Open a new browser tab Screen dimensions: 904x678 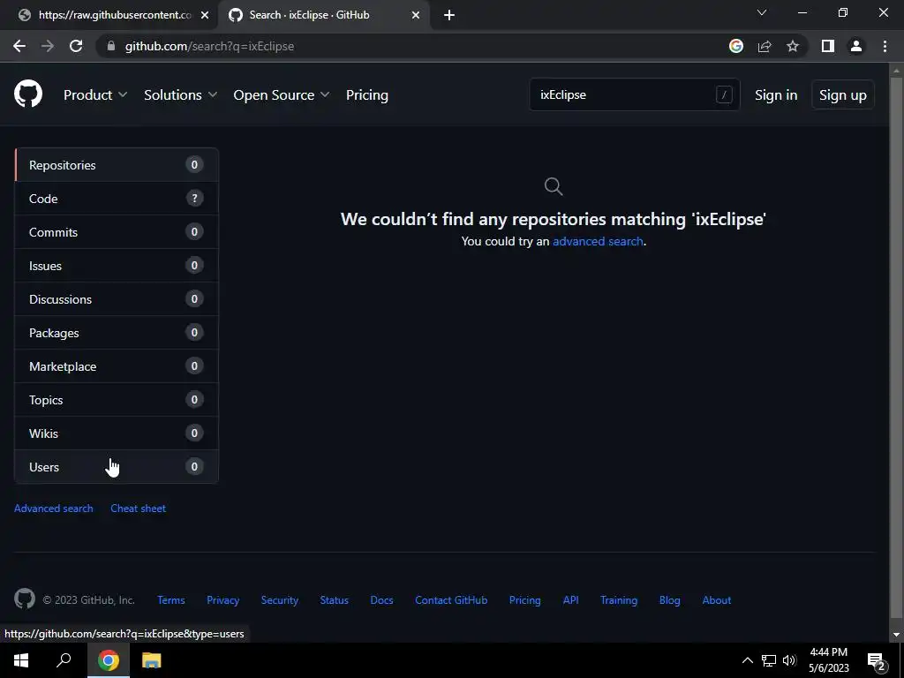[x=449, y=15]
